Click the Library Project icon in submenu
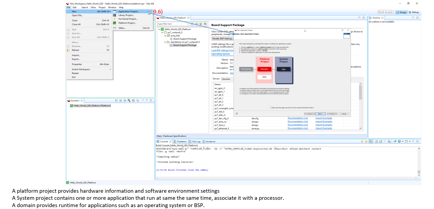 coord(115,15)
